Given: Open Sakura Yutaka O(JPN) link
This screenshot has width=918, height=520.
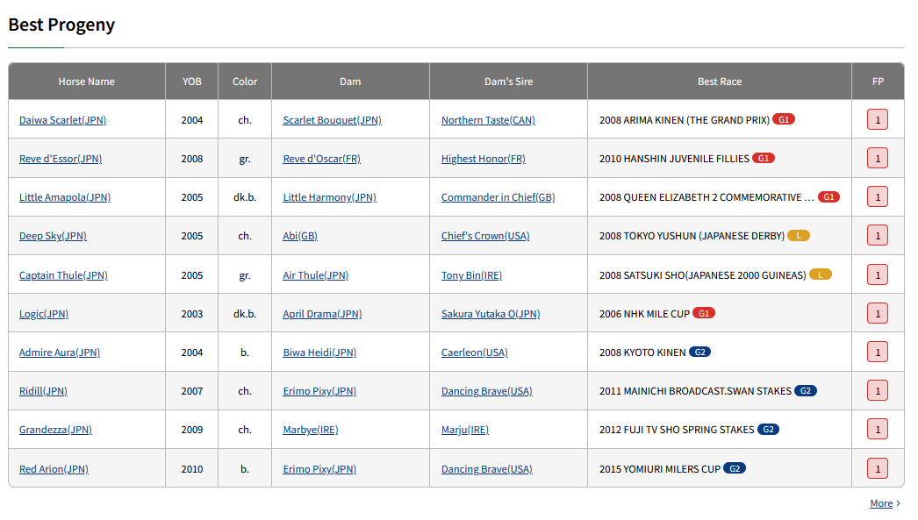Looking at the screenshot, I should tap(491, 314).
